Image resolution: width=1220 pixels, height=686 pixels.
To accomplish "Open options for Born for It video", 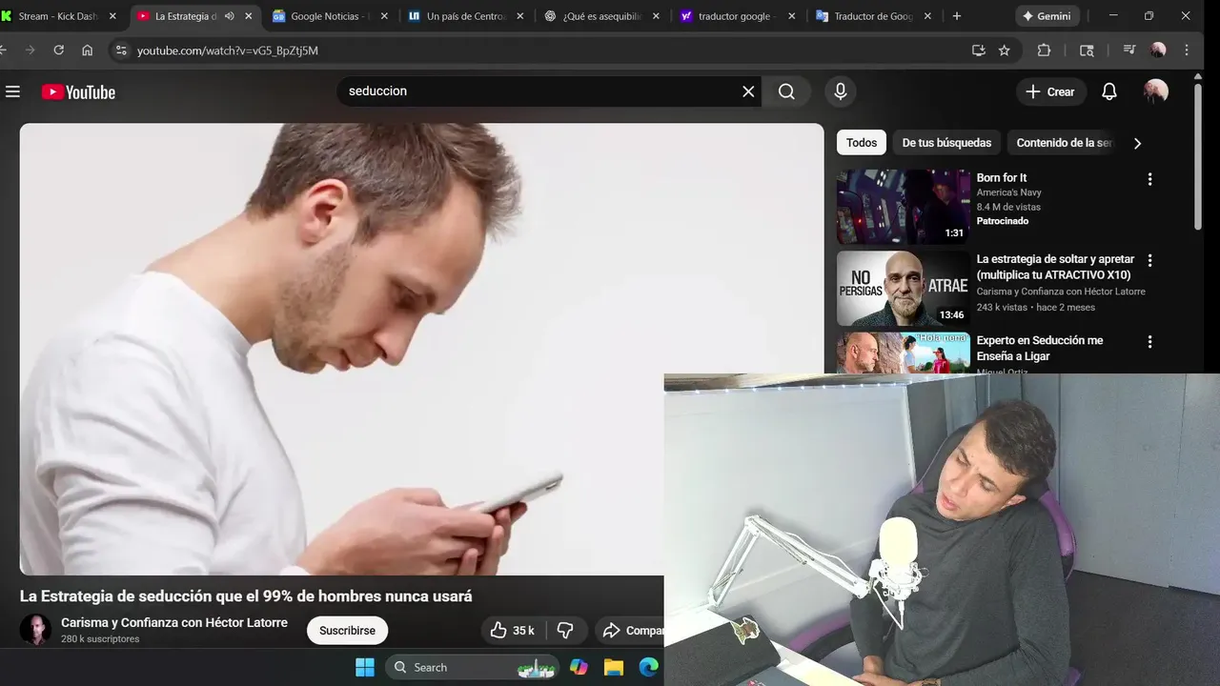I will (1149, 179).
